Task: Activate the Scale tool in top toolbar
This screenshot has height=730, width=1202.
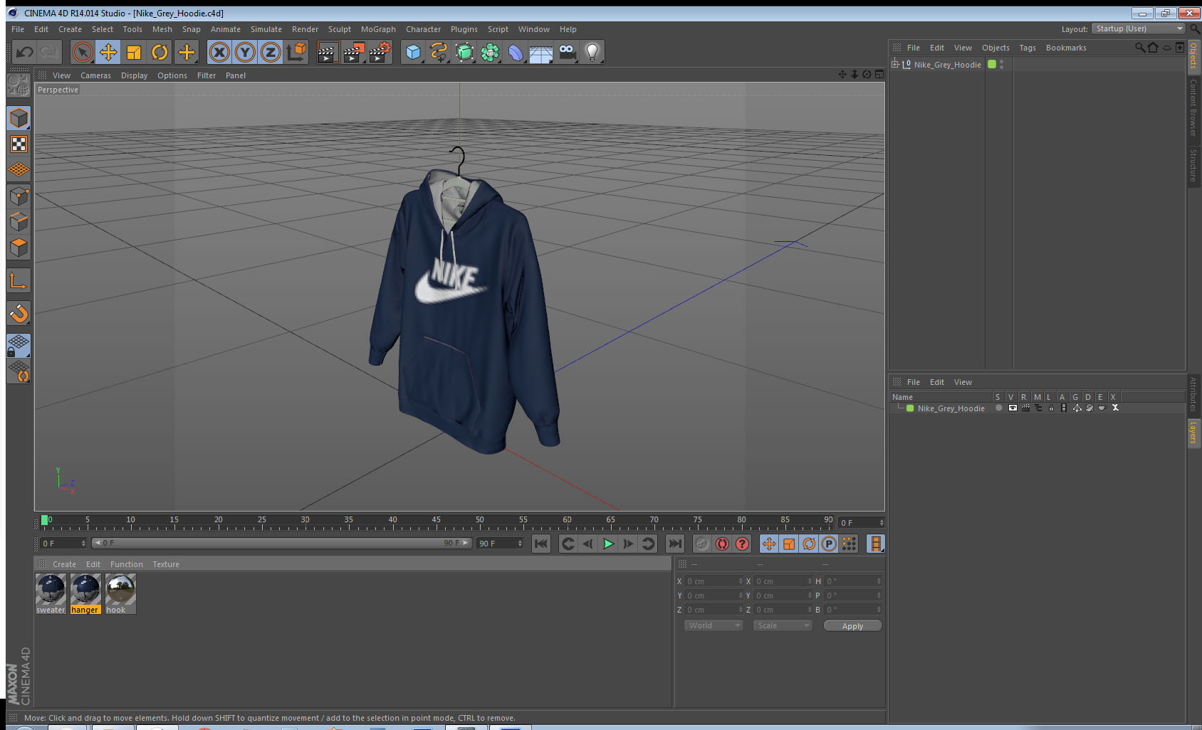Action: pos(134,52)
